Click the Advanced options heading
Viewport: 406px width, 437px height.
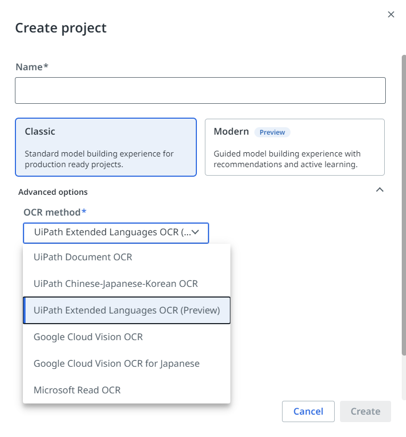(x=53, y=192)
